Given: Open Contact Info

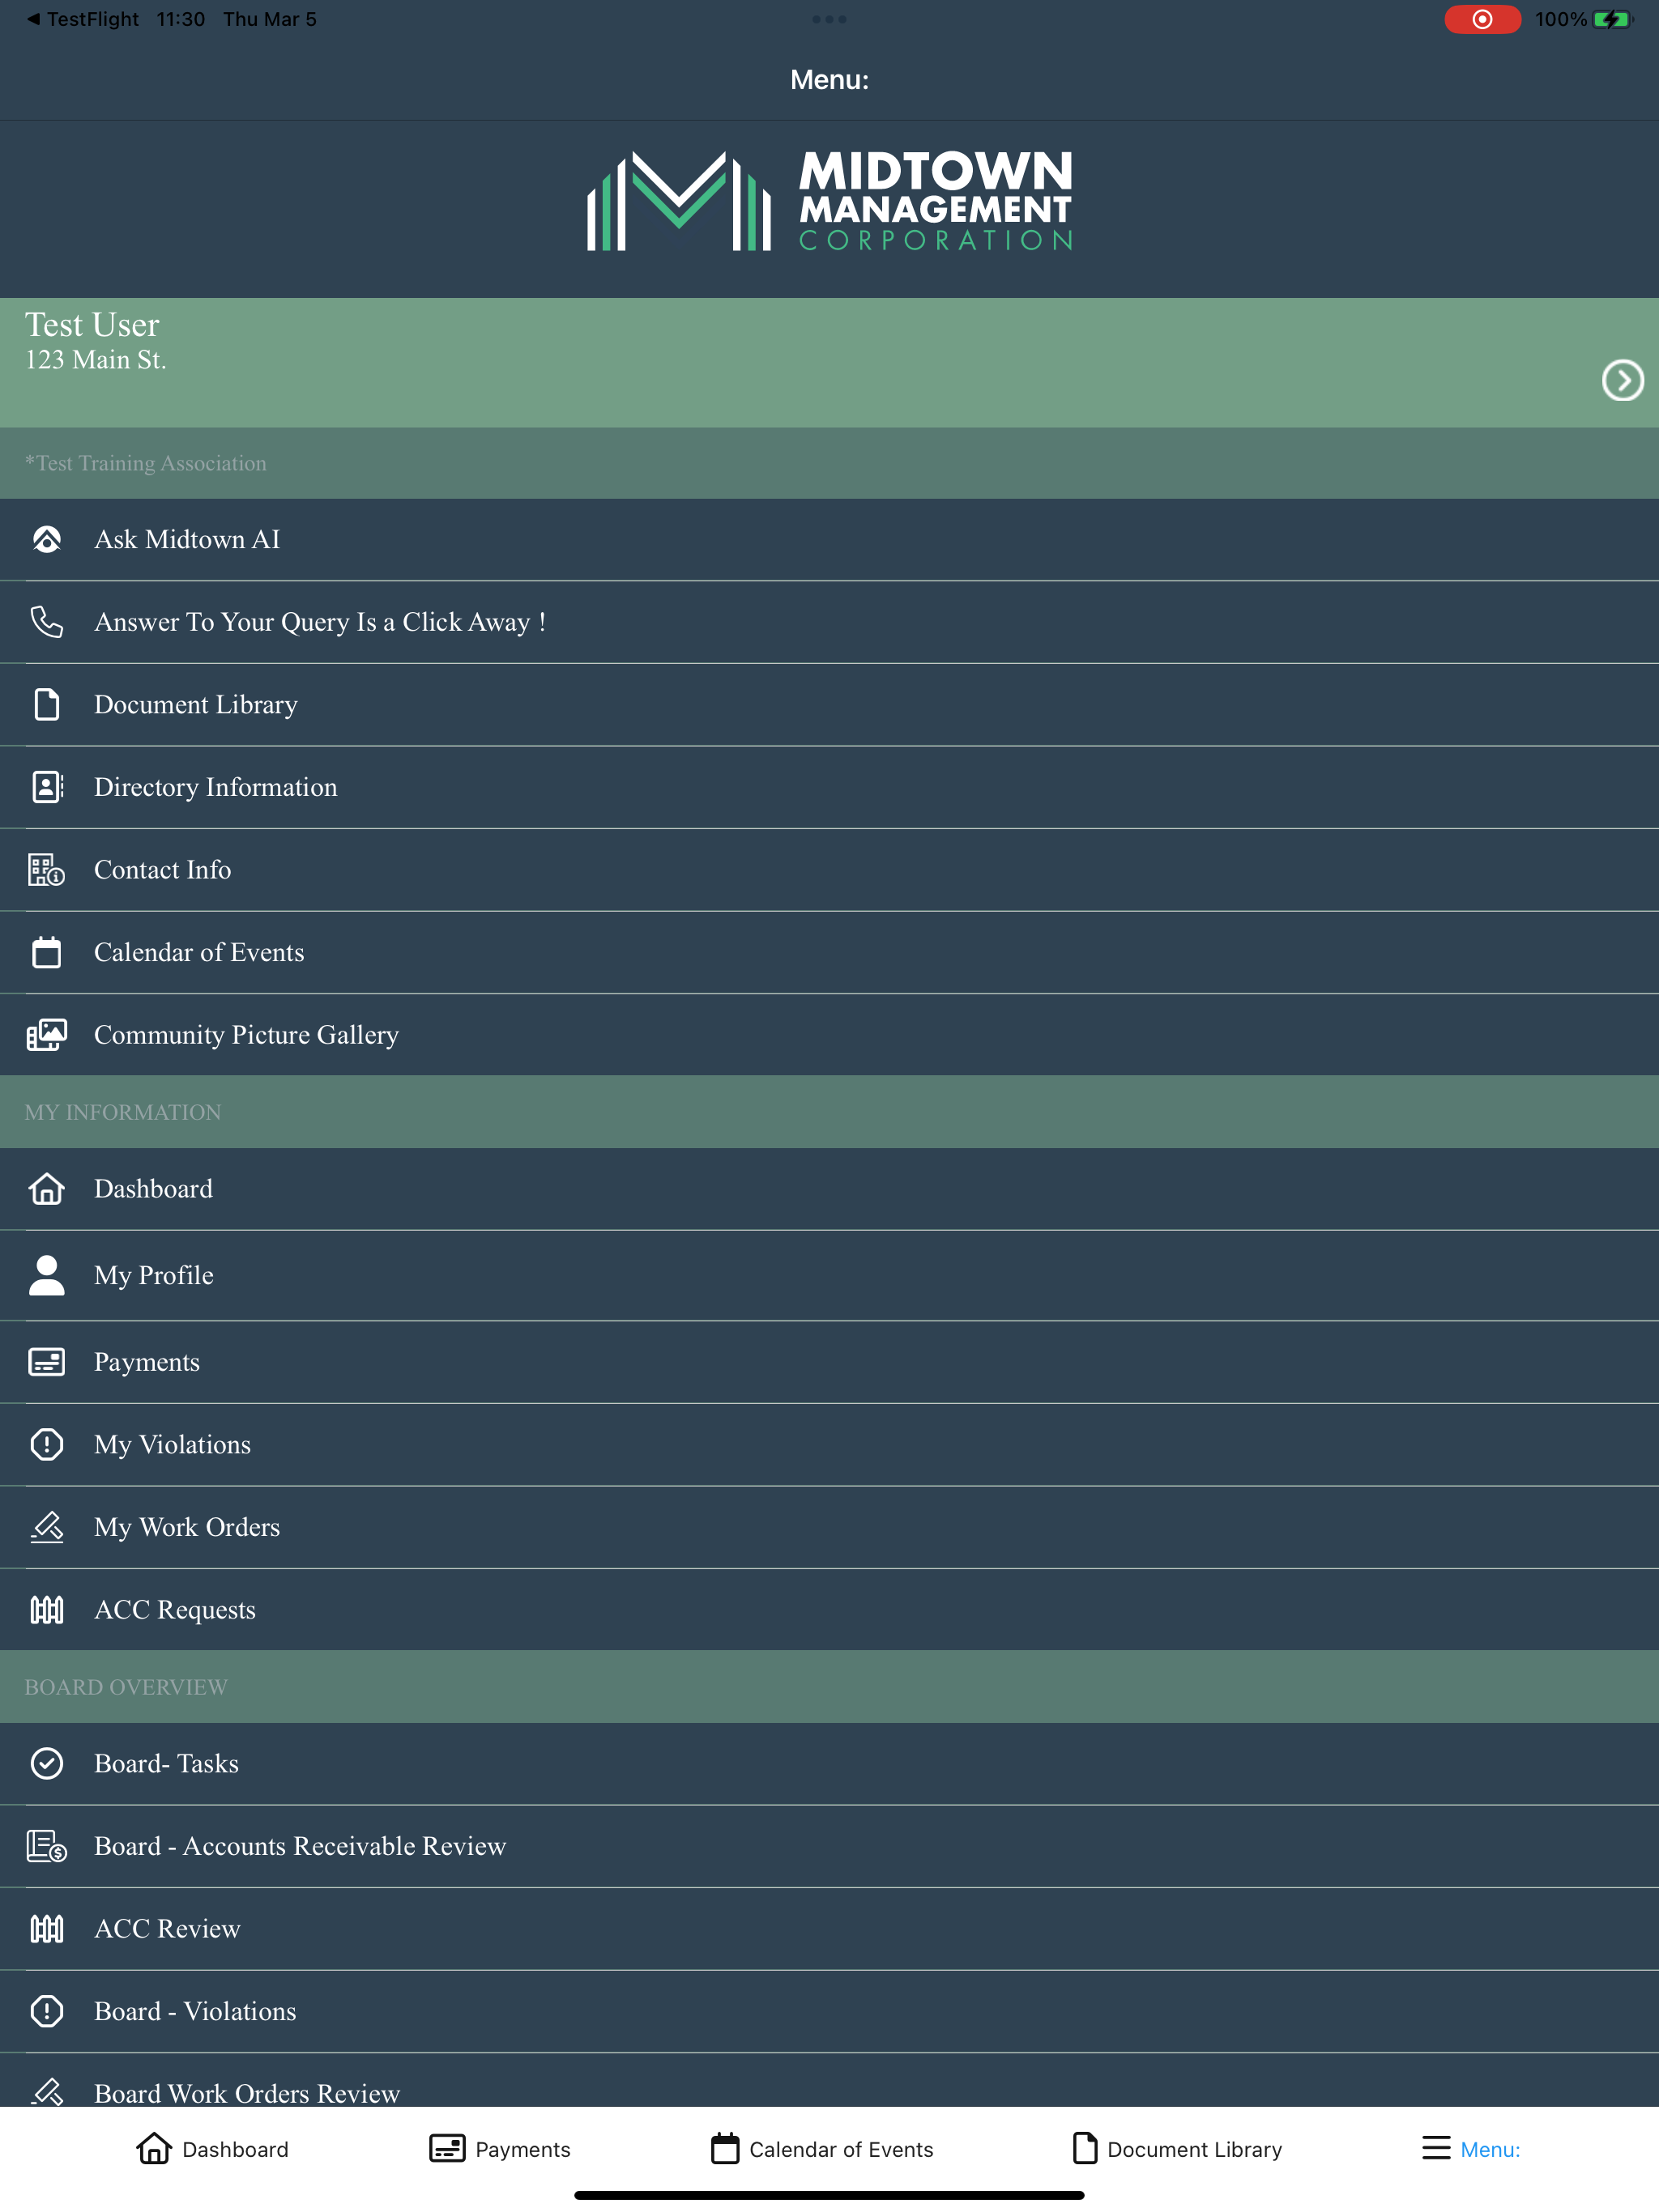Looking at the screenshot, I should (829, 870).
